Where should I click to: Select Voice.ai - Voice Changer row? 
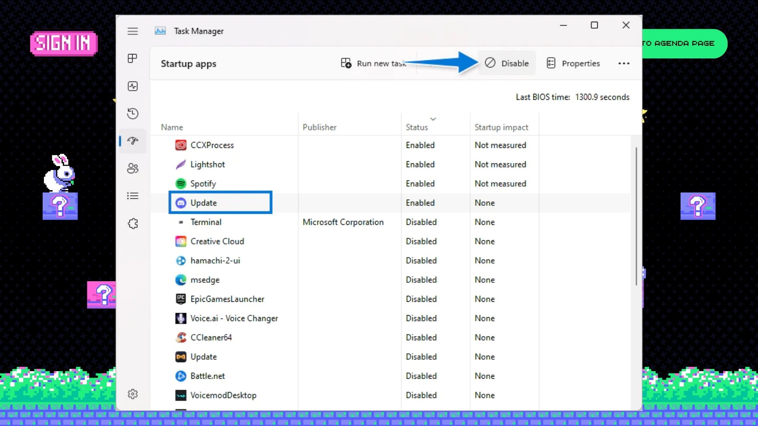pyautogui.click(x=234, y=318)
